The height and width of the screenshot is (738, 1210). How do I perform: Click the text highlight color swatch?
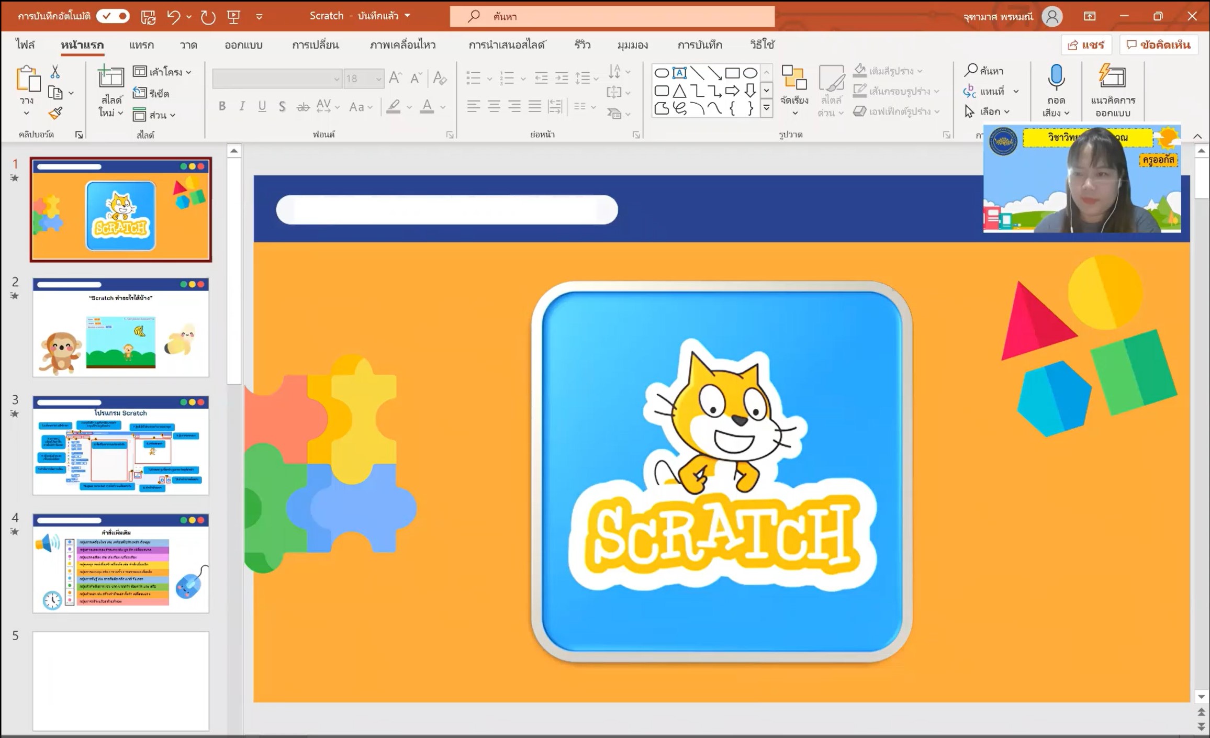pyautogui.click(x=394, y=107)
